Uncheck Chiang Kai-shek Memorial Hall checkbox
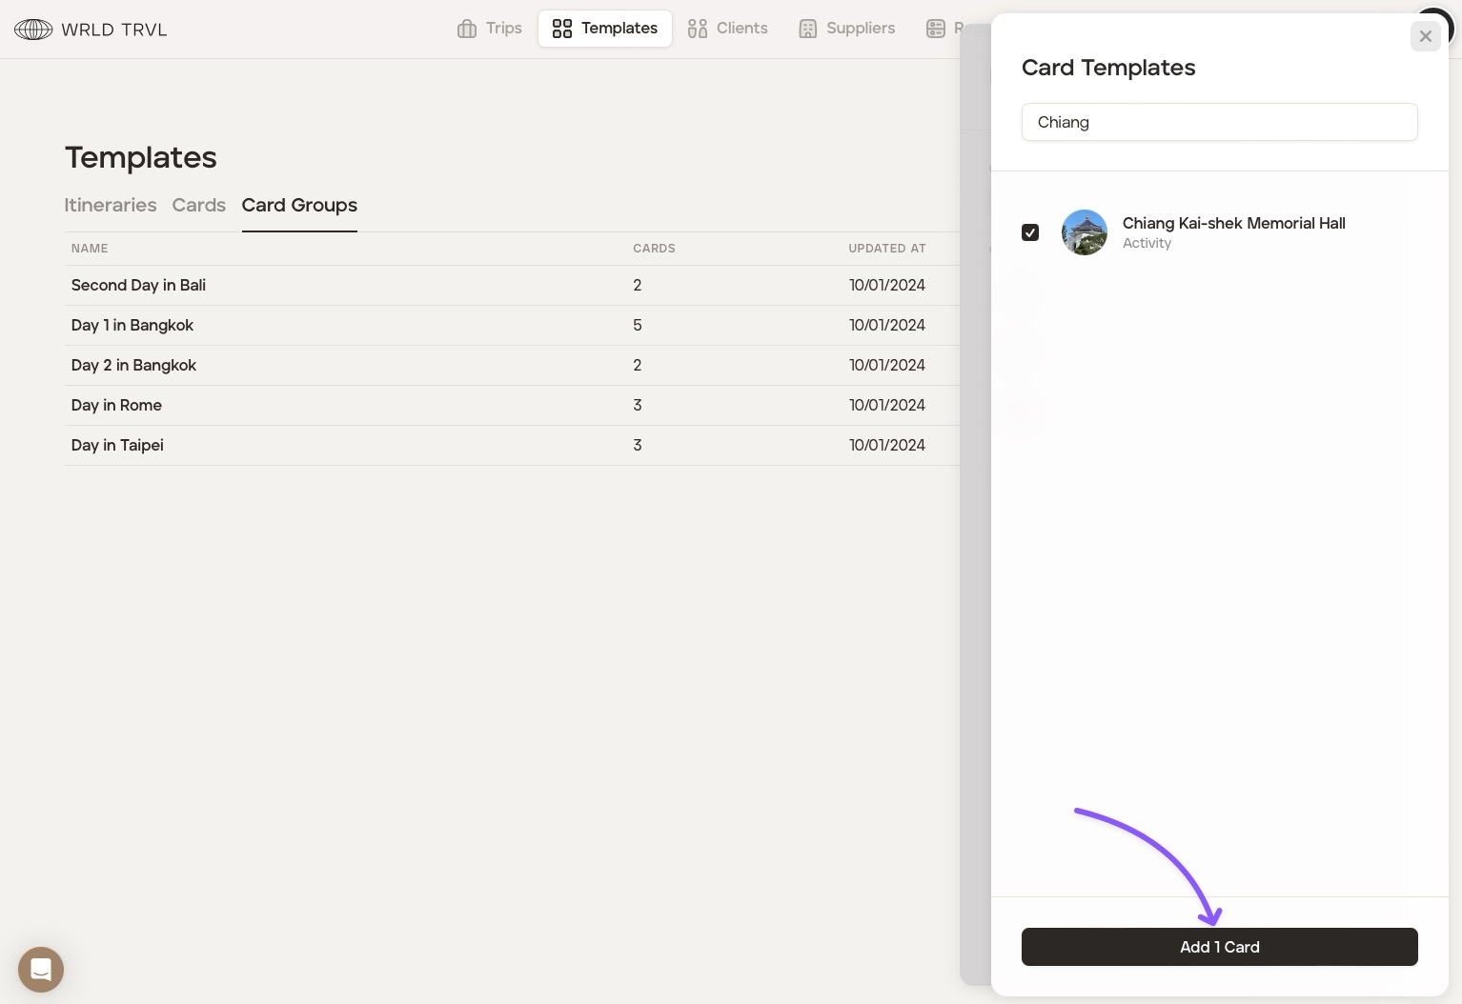 tap(1030, 232)
